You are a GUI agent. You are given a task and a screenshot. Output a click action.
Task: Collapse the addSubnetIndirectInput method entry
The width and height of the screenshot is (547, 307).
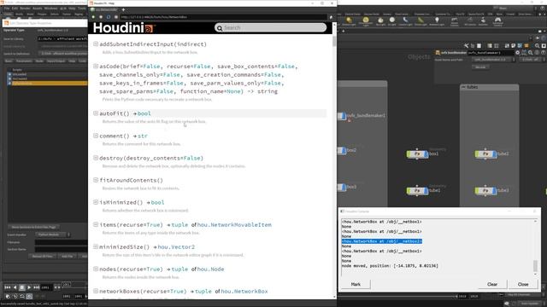pos(96,43)
